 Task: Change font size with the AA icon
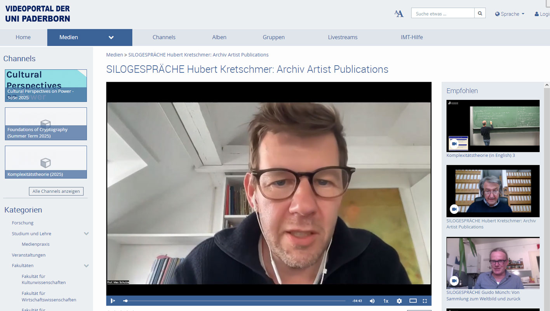pos(399,14)
